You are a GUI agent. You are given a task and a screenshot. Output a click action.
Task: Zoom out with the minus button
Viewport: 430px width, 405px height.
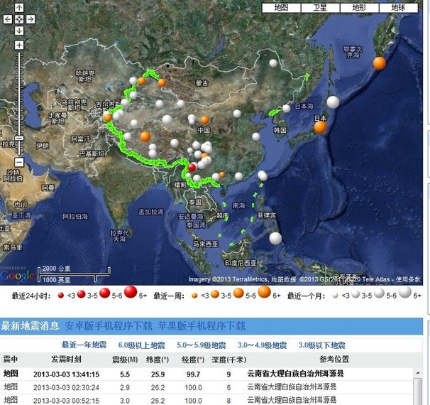[19, 162]
